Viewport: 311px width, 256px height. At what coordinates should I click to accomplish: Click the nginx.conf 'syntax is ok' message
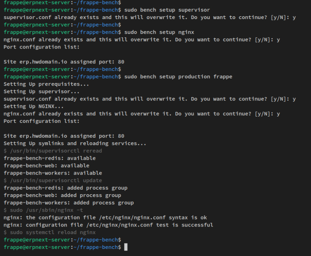(105, 217)
